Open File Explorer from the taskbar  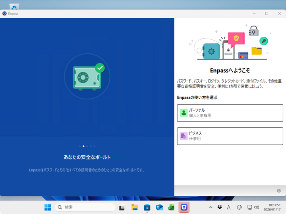[x=135, y=207]
